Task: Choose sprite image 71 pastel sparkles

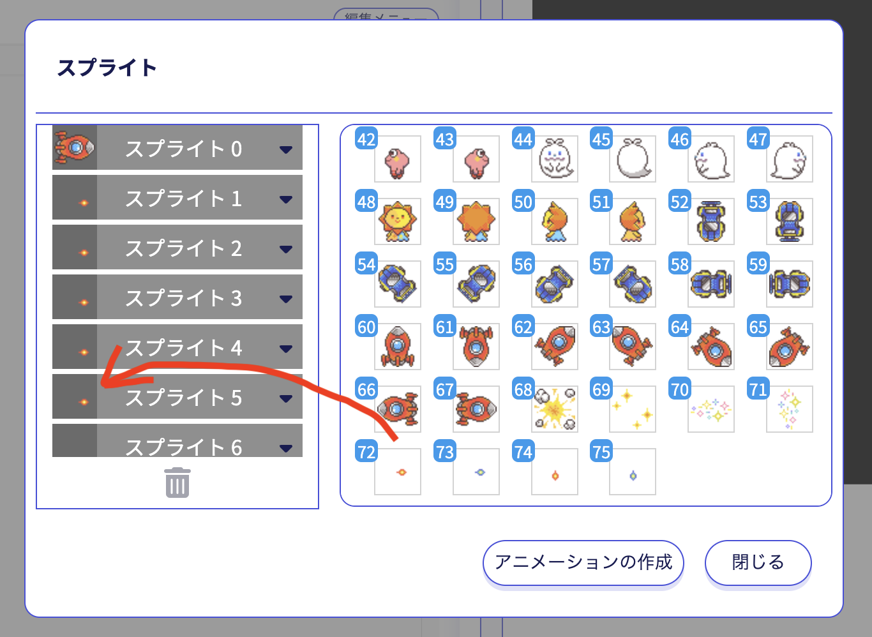Action: pyautogui.click(x=790, y=409)
